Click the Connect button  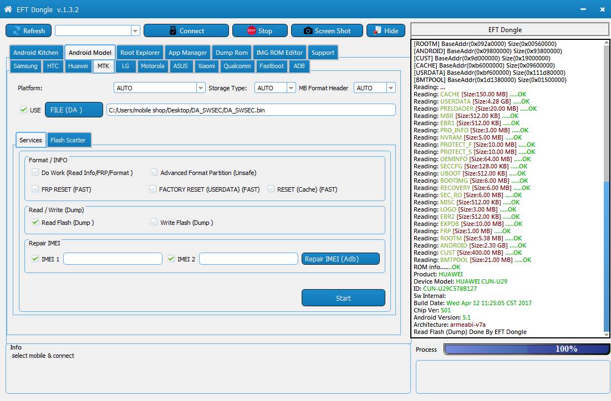(186, 31)
